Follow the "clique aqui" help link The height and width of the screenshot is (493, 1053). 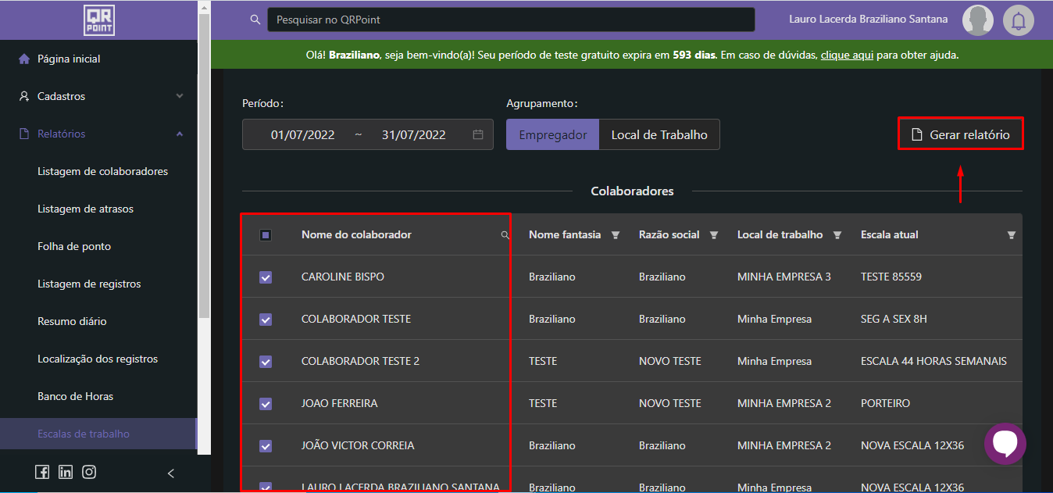pyautogui.click(x=847, y=55)
